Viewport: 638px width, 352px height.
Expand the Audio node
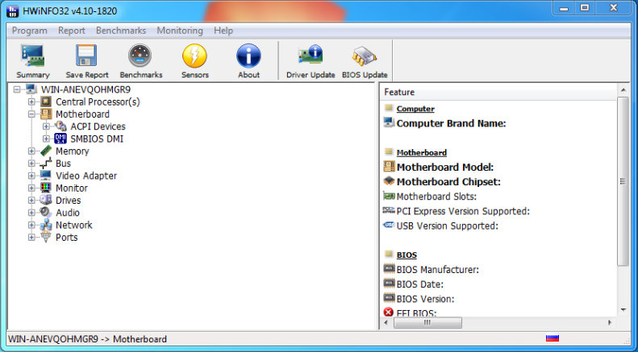pyautogui.click(x=31, y=213)
